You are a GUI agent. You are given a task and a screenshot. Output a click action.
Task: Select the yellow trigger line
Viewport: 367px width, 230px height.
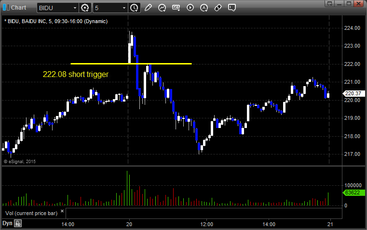[x=131, y=64]
